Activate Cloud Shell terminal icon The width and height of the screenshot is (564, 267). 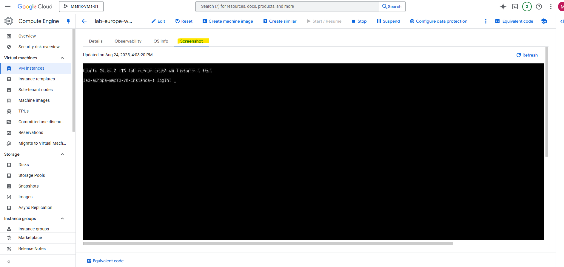pos(515,6)
